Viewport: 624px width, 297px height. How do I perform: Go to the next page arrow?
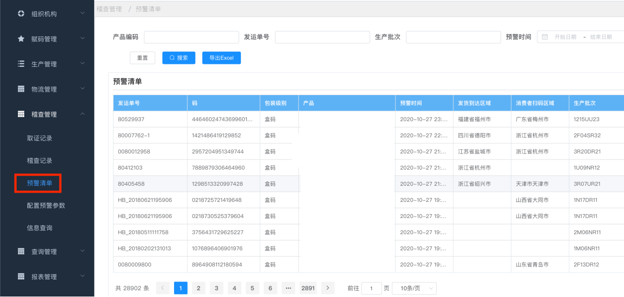pyautogui.click(x=328, y=288)
